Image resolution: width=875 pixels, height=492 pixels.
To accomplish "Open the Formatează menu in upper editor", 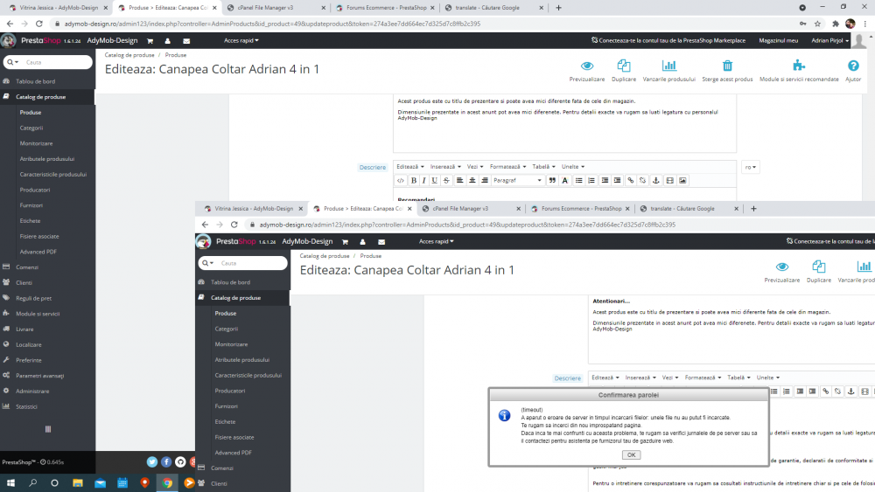I will [507, 167].
